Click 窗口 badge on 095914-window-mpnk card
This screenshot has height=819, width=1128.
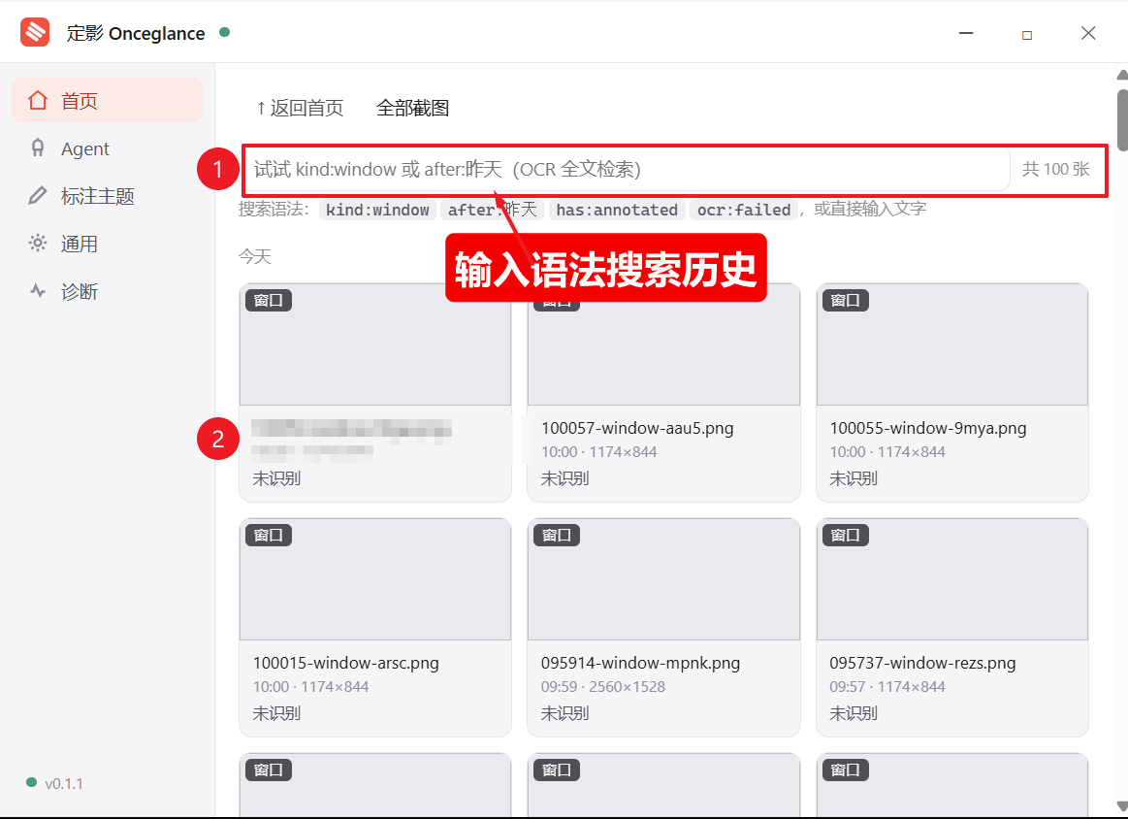click(x=557, y=535)
